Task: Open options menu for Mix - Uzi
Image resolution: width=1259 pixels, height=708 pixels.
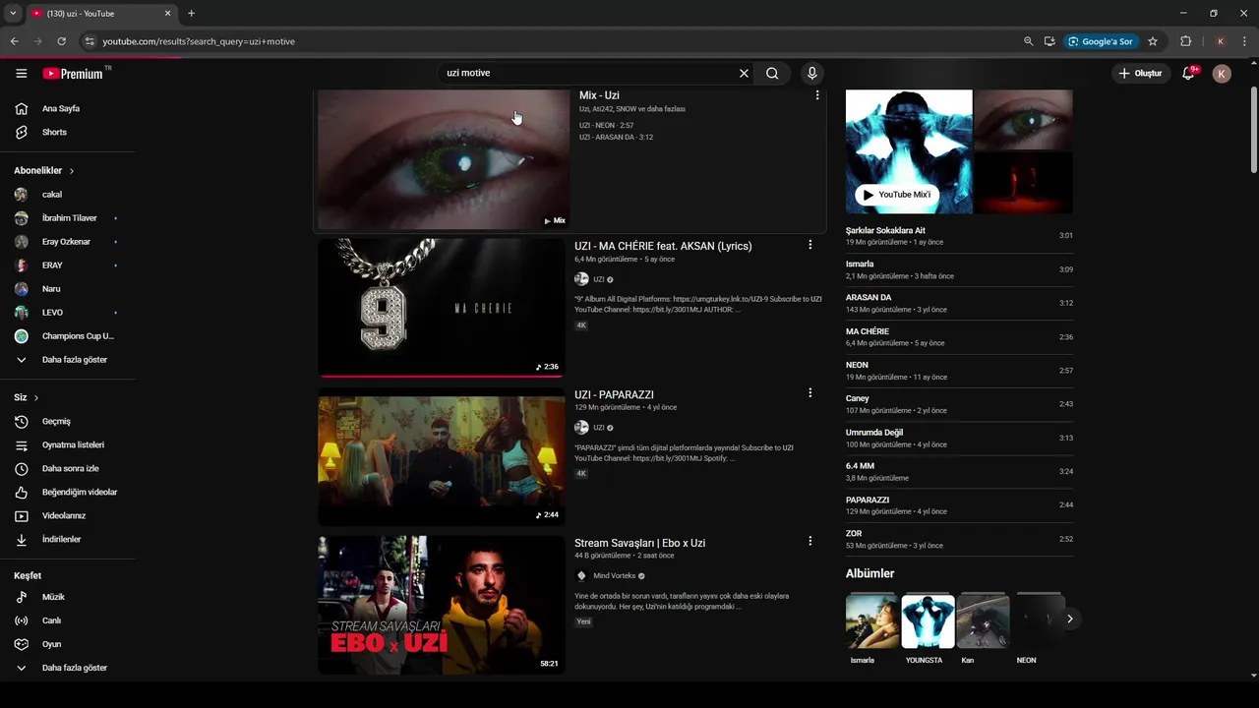Action: pyautogui.click(x=817, y=95)
